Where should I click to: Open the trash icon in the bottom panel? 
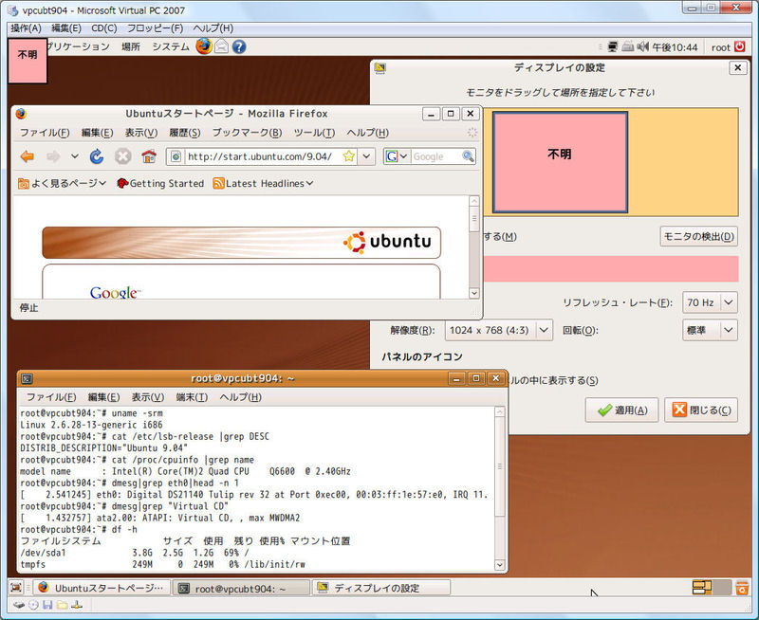click(742, 588)
